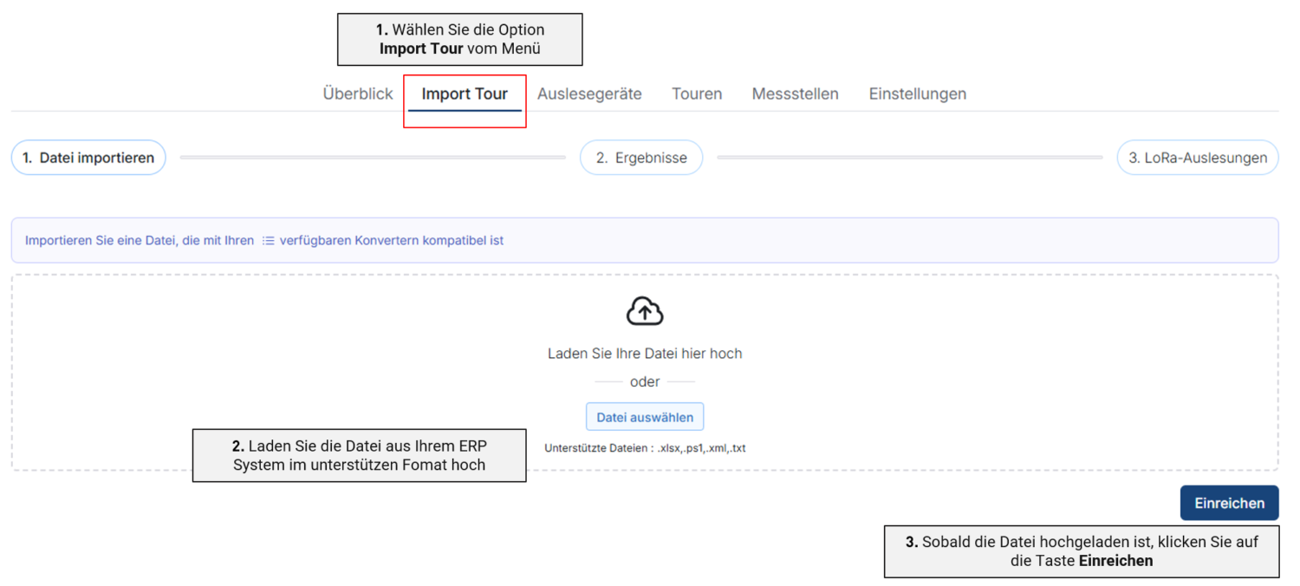Select the Touren tab

(697, 94)
